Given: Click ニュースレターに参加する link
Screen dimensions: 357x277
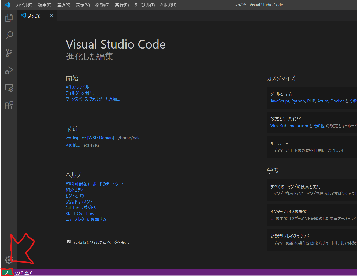Looking at the screenshot, I should [x=86, y=219].
